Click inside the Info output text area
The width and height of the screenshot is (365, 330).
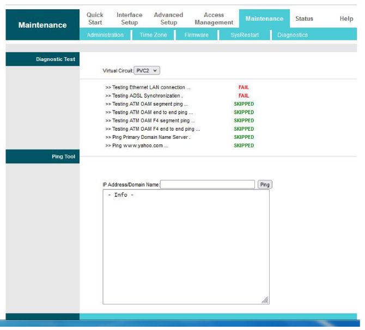pos(185,245)
